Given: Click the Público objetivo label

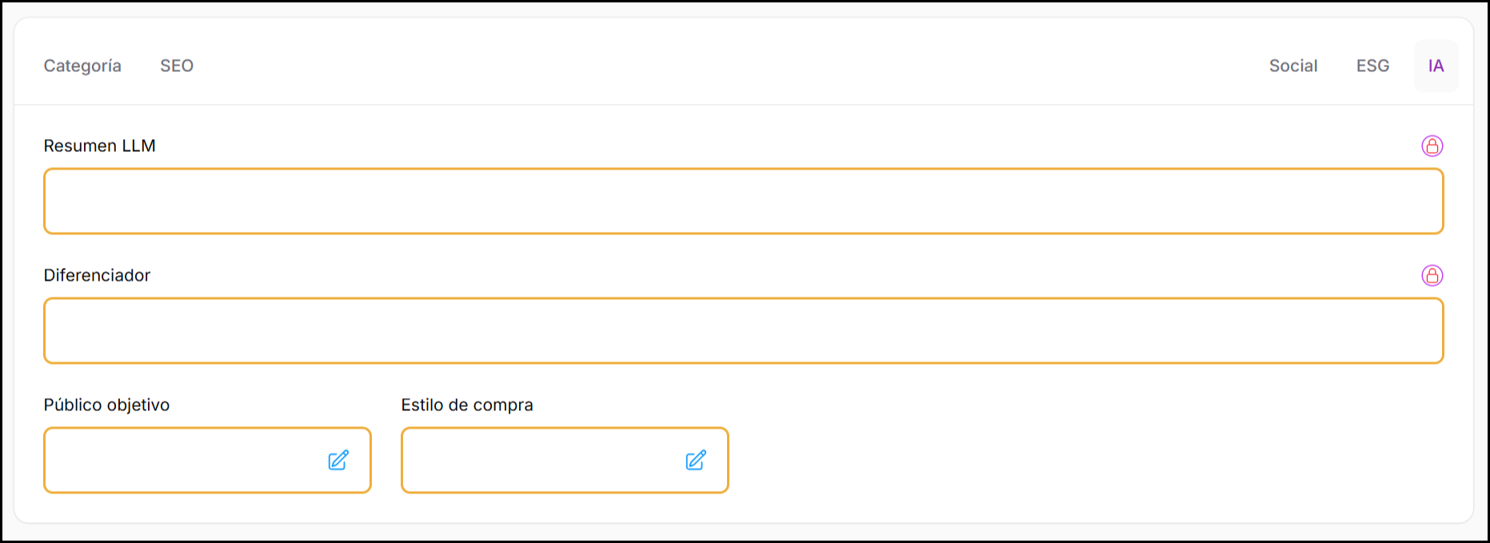Looking at the screenshot, I should [106, 405].
